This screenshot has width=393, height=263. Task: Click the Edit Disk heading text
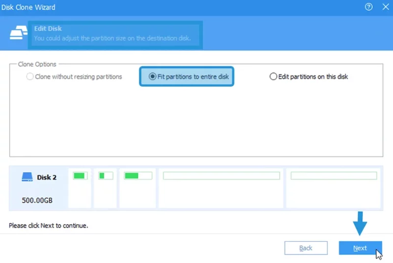pos(48,28)
